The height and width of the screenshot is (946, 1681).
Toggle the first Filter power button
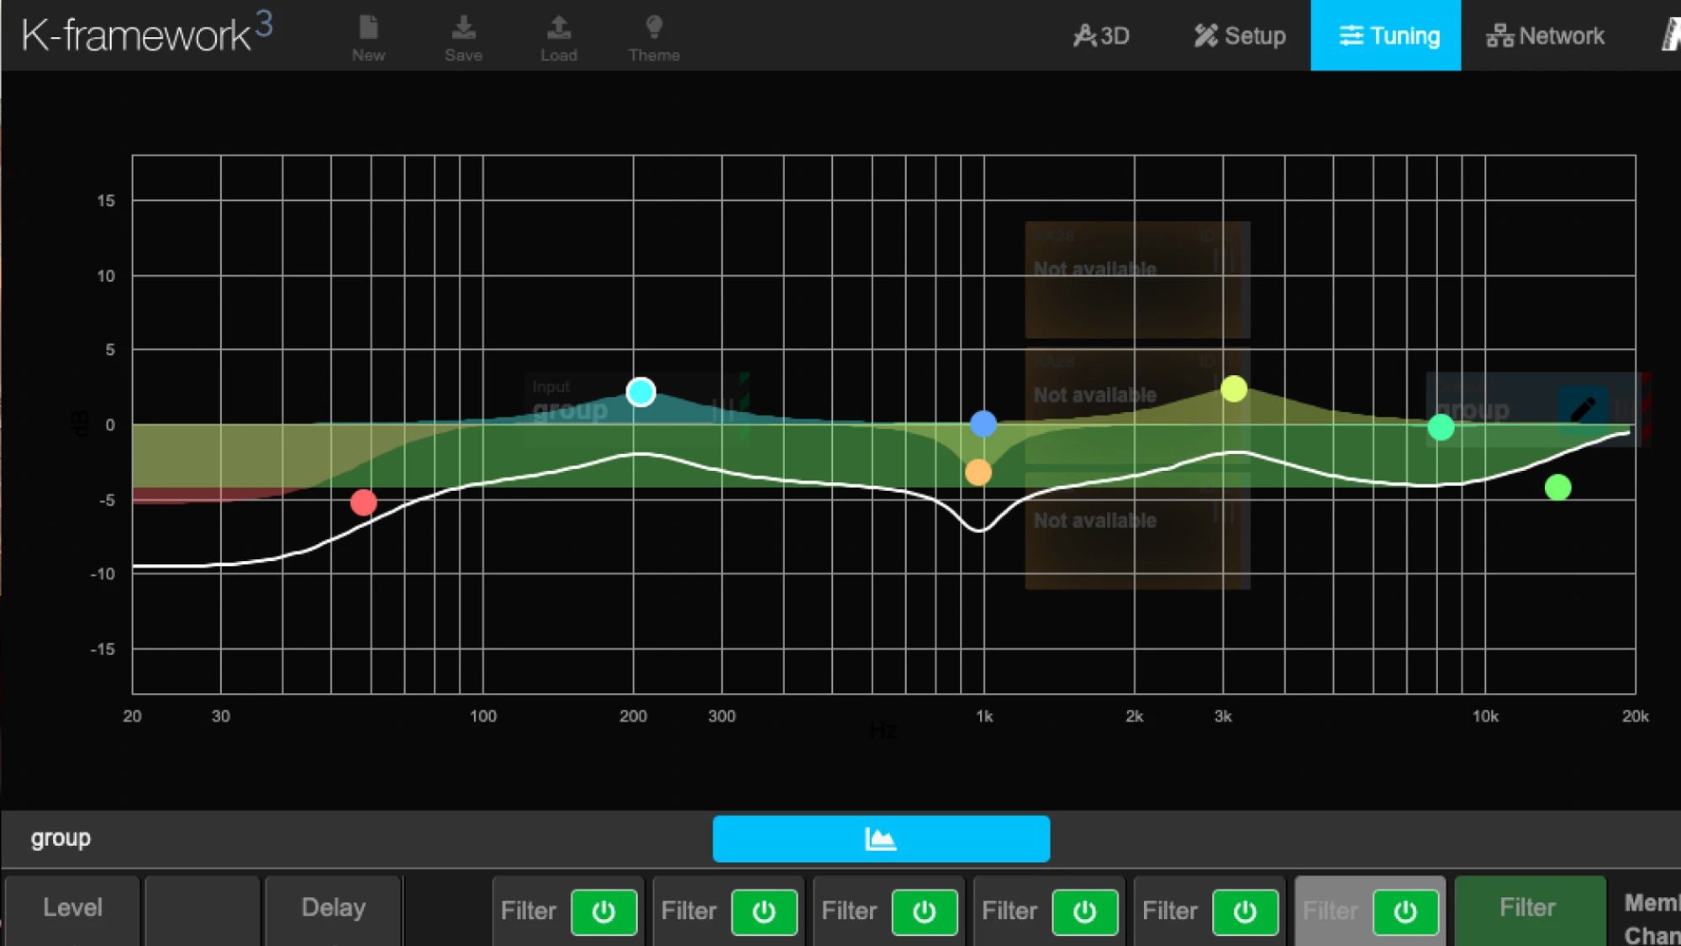(603, 912)
